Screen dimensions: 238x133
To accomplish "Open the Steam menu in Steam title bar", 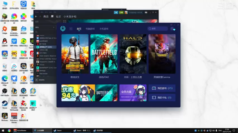I will (37, 12).
